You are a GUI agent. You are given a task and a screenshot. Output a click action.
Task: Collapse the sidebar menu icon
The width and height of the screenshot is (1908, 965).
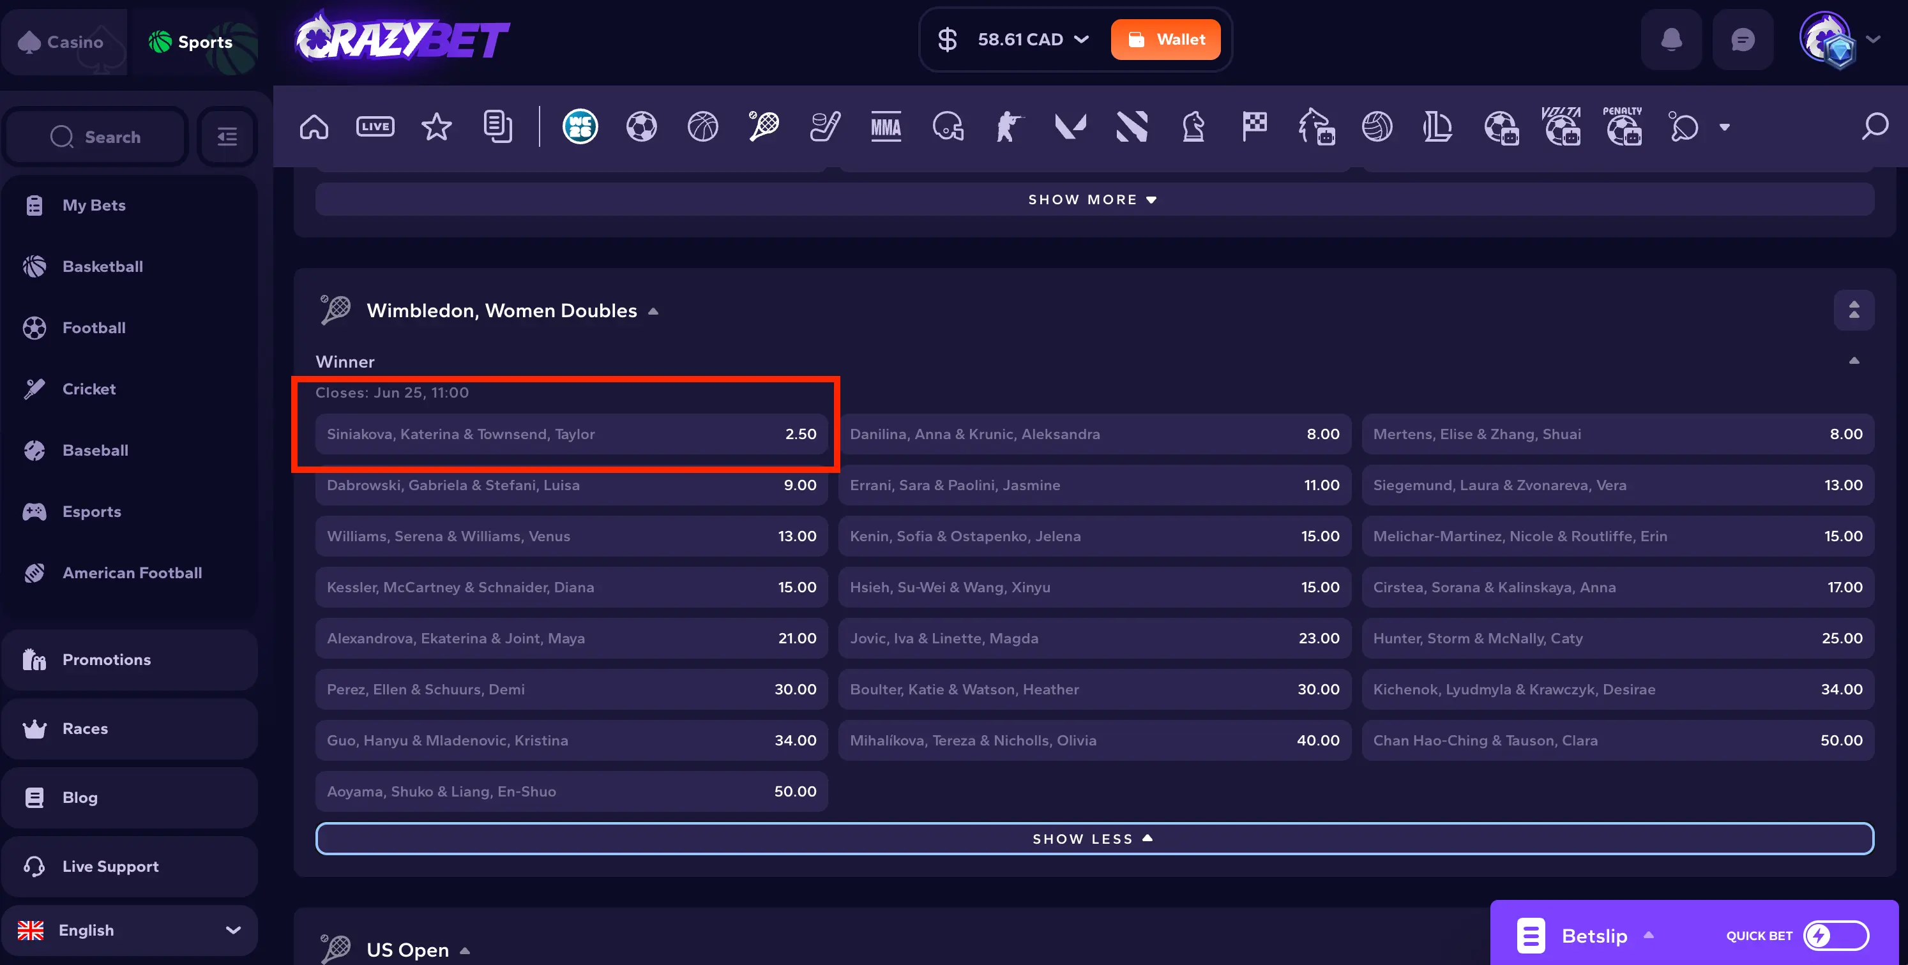(x=227, y=136)
